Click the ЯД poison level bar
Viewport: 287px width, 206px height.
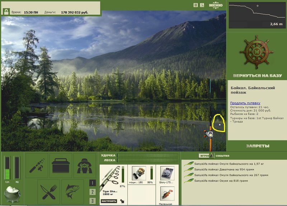tap(17, 168)
